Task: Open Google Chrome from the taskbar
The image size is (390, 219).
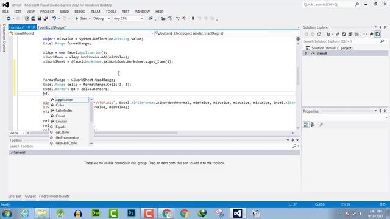Action: pyautogui.click(x=184, y=214)
